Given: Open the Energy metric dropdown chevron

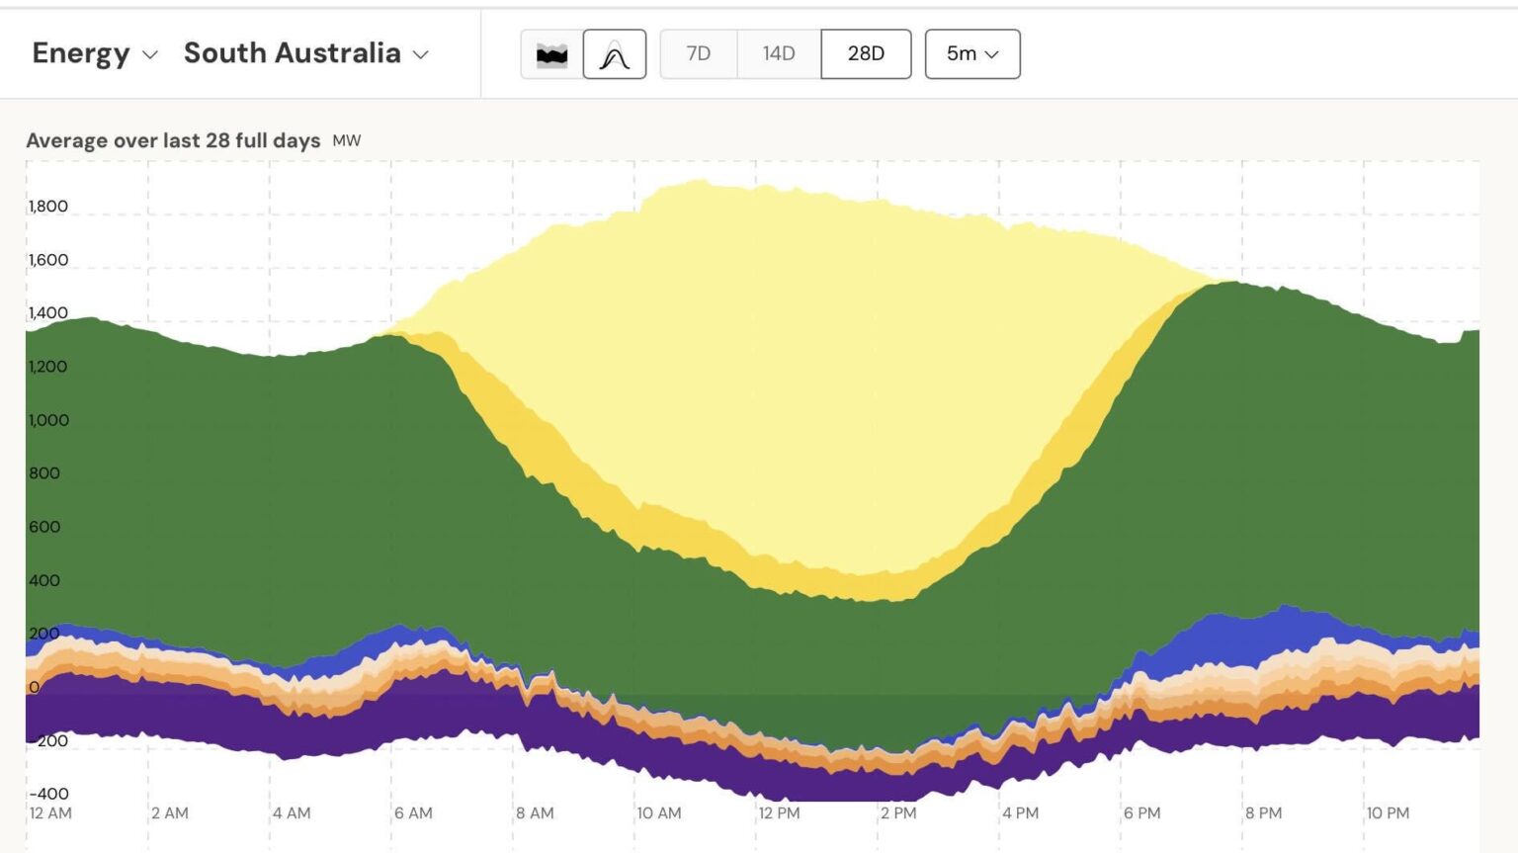Looking at the screenshot, I should click(x=150, y=55).
